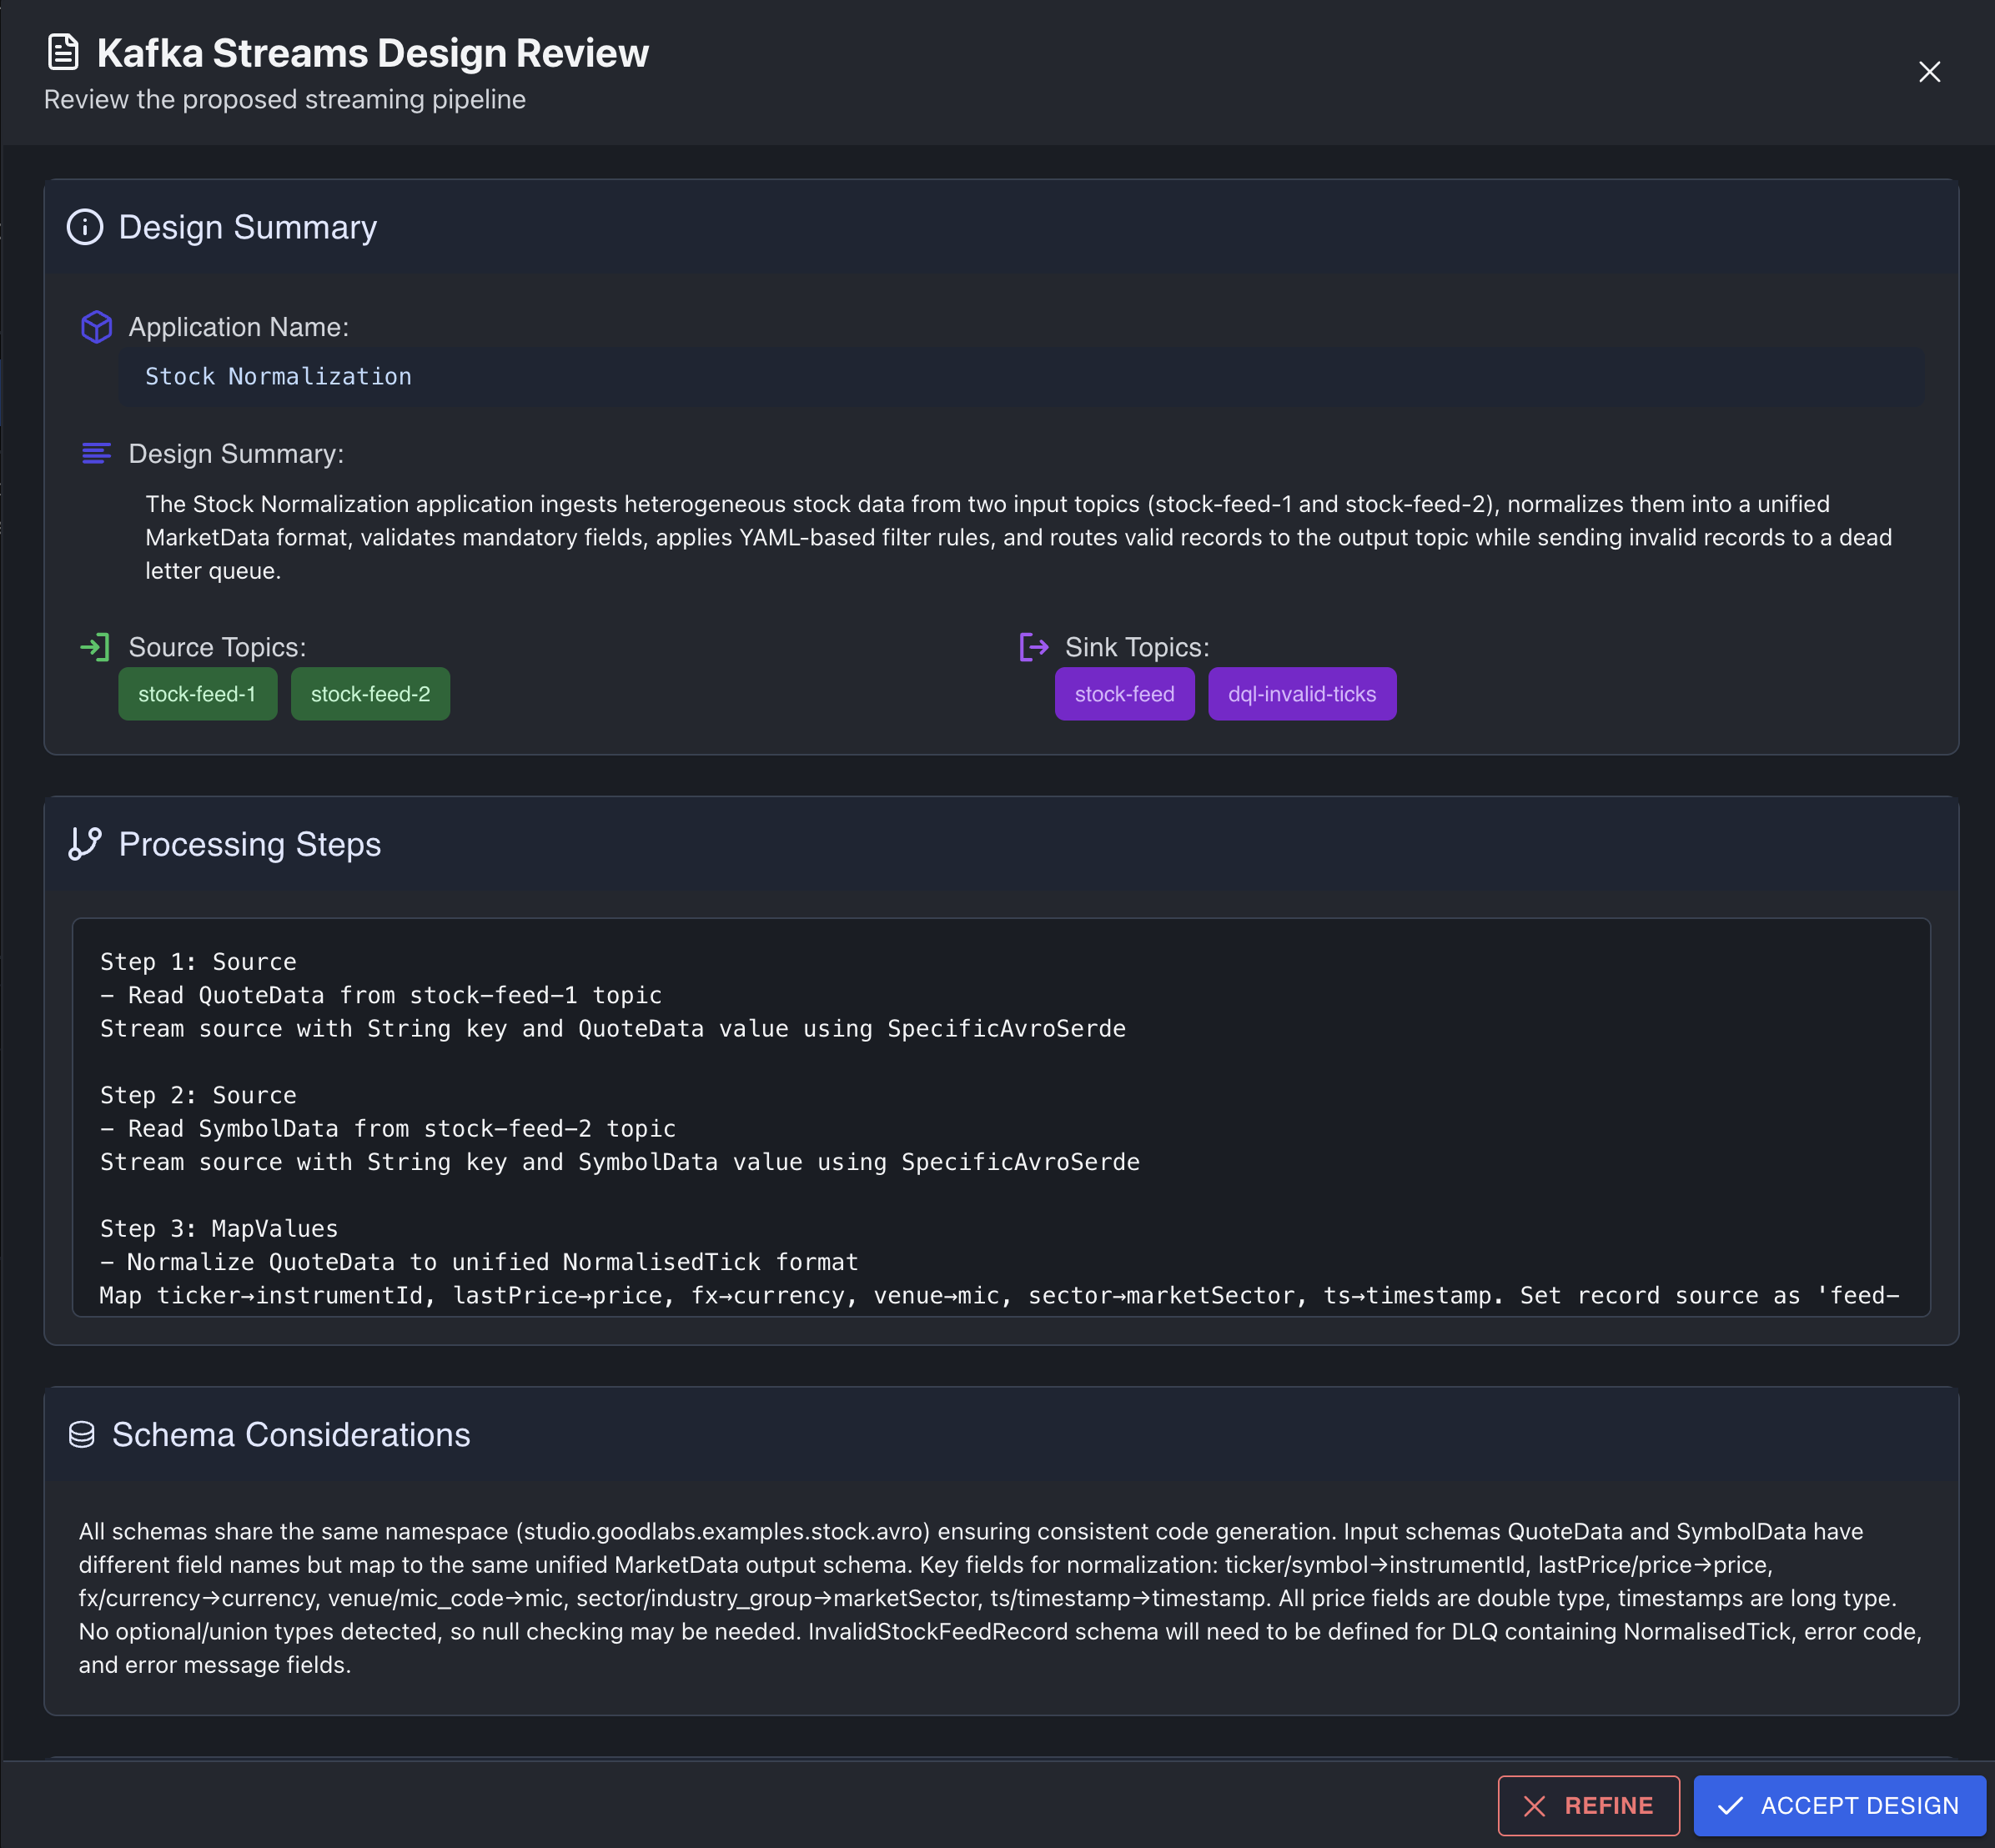Click the cube icon beside Application Name
This screenshot has height=1848, width=1995.
(96, 327)
